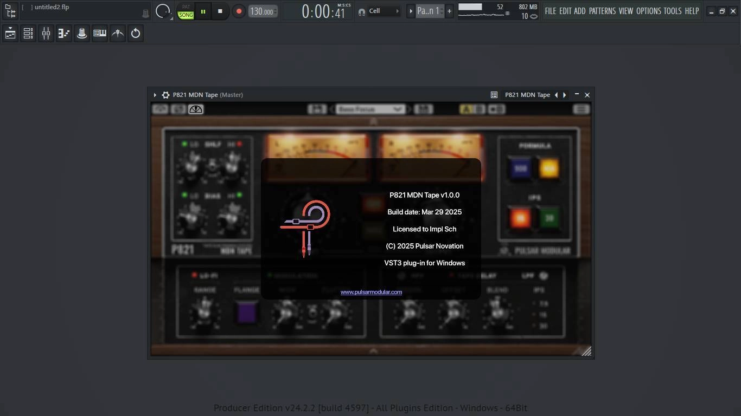Open pattern list arrow beside Pa..n 1
Viewport: 741px width, 416px height.
click(x=411, y=11)
